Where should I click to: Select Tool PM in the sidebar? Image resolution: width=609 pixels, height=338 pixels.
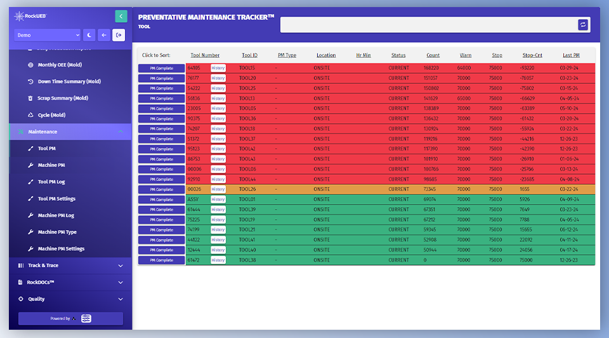(46, 149)
